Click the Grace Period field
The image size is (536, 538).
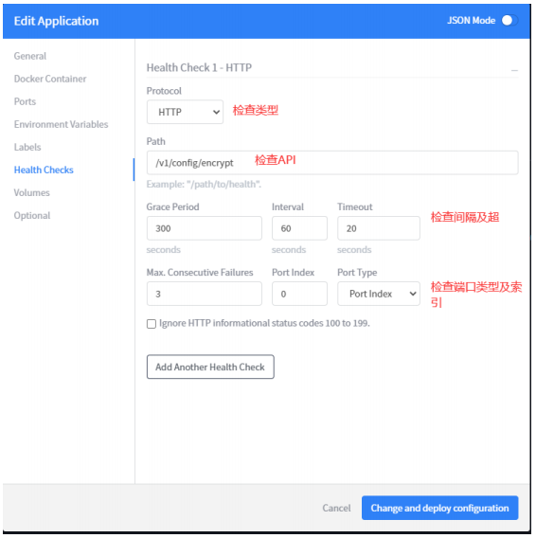coord(205,228)
